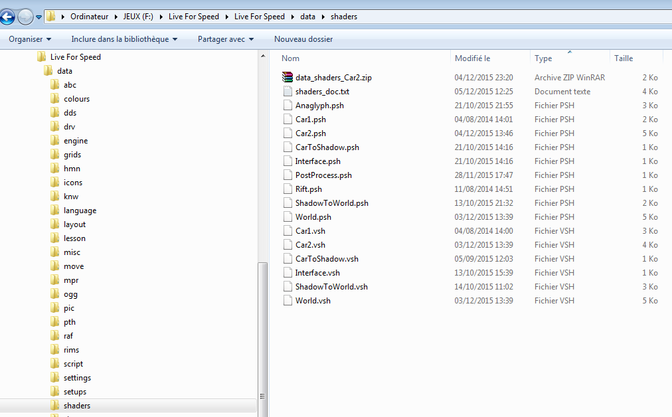The image size is (672, 417).
Task: Select the shaders folder in the tree
Action: tap(77, 406)
